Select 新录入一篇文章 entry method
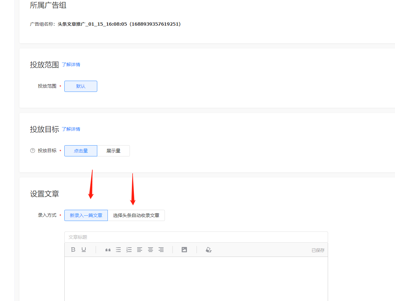Screen dimensions: 395x301 (x=86, y=215)
